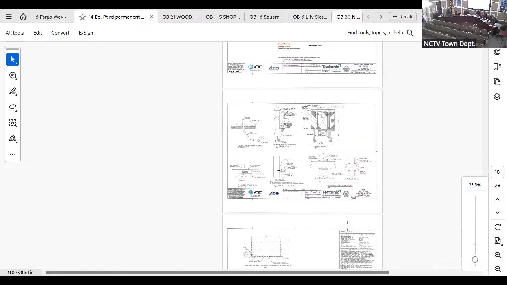Click the zoom out magnifier
The height and width of the screenshot is (285, 507).
pyautogui.click(x=497, y=269)
